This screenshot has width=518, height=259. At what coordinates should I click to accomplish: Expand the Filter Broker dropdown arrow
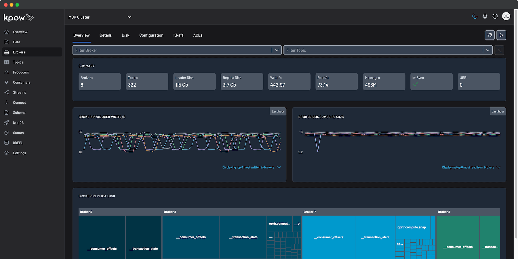[277, 50]
